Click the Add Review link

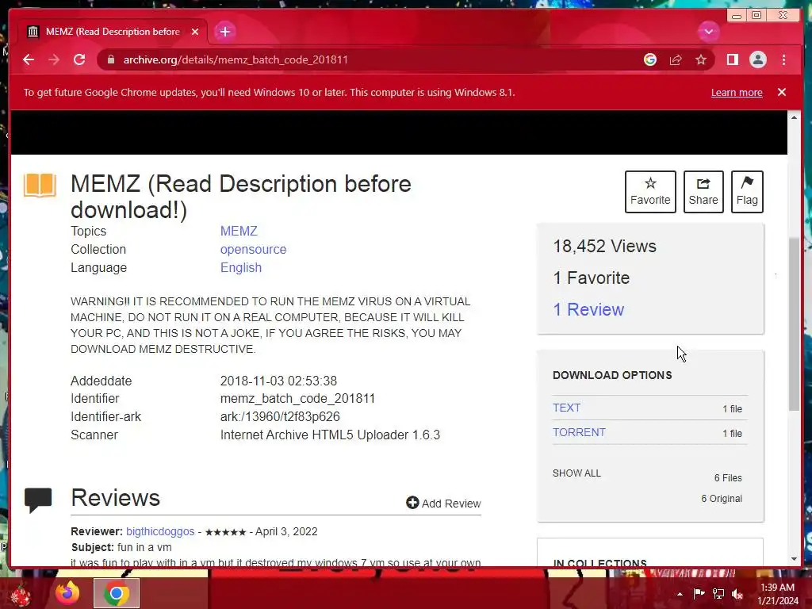pos(443,504)
